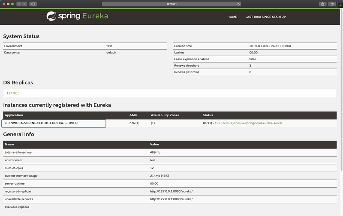
Task: Select the num-of-cpus value '12'
Action: click(x=152, y=168)
